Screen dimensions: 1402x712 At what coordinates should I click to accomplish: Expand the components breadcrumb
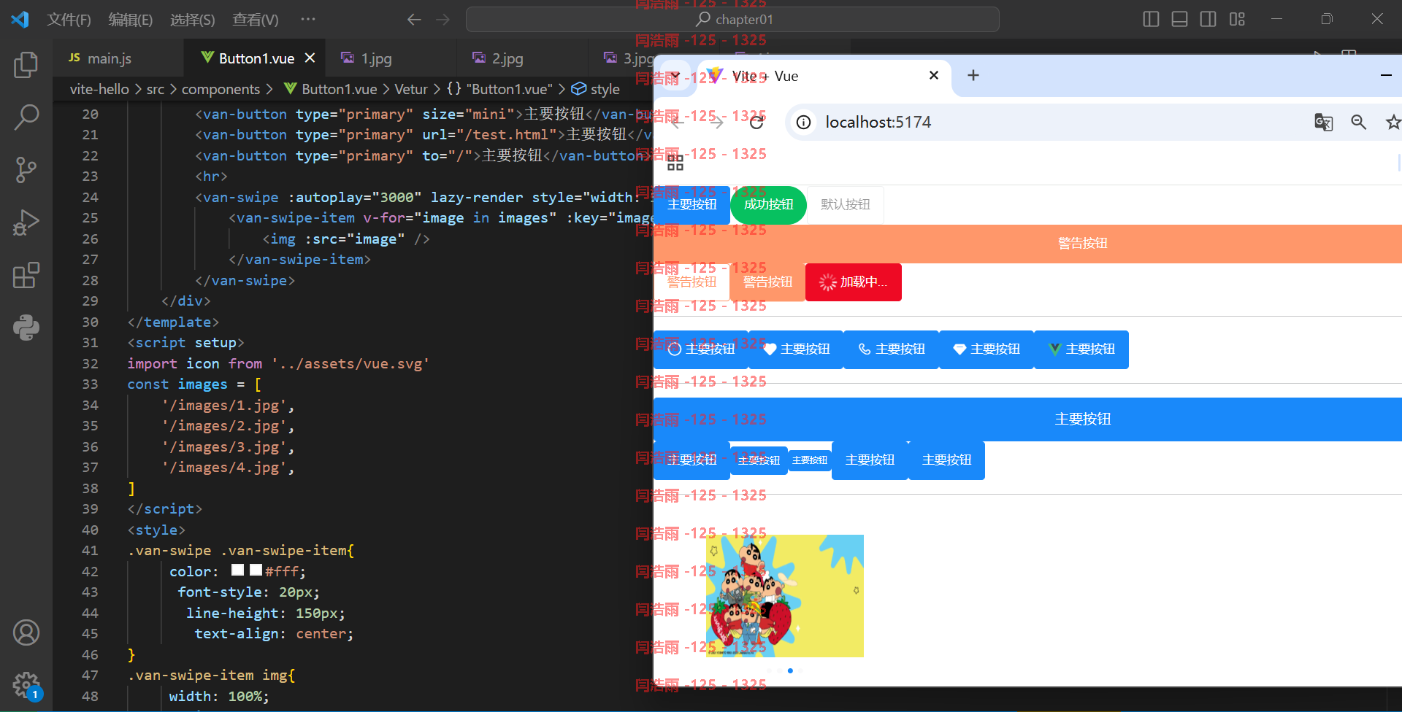(221, 89)
